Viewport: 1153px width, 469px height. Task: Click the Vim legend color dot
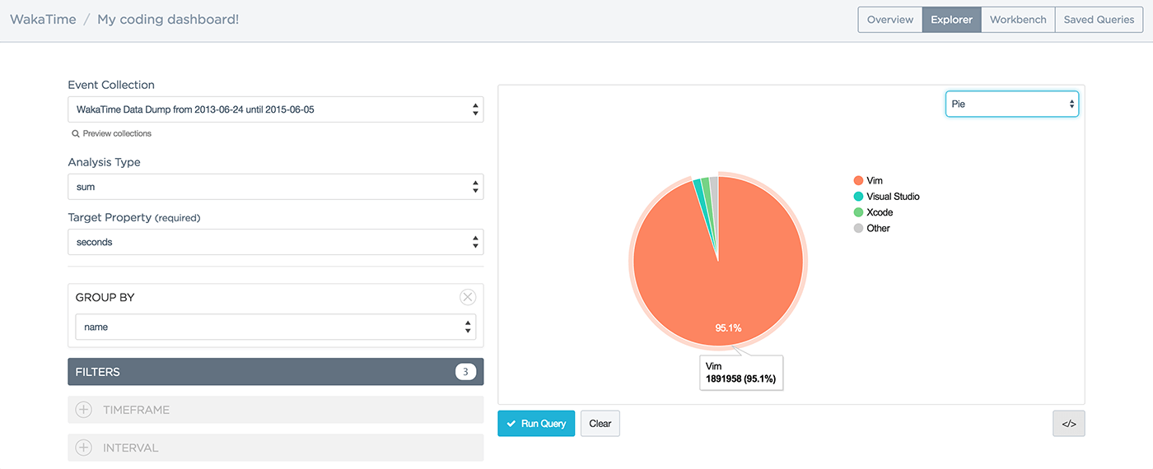[859, 180]
